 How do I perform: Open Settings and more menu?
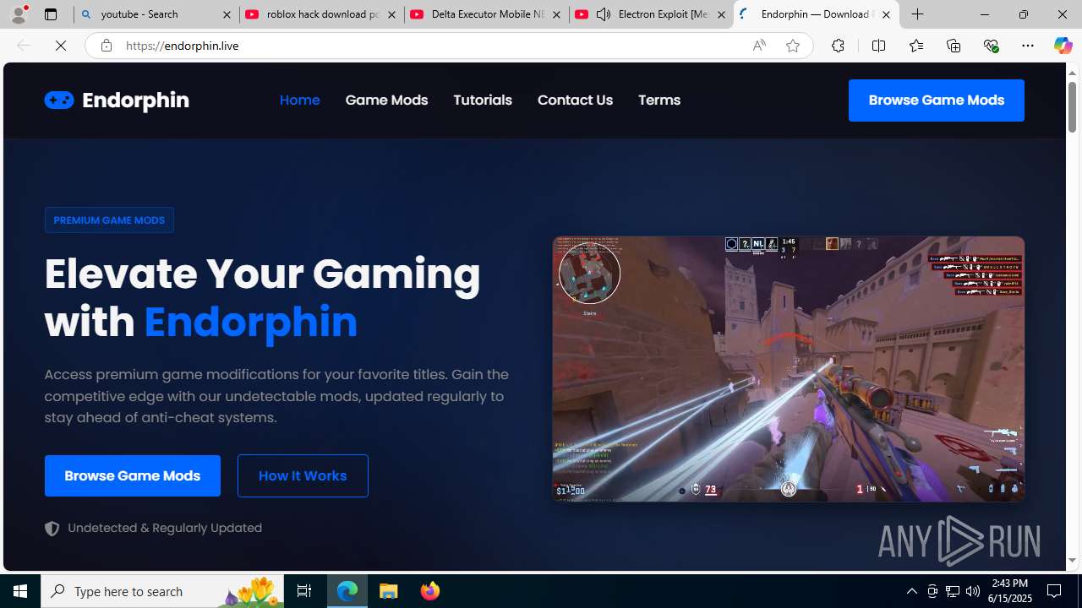(1028, 46)
